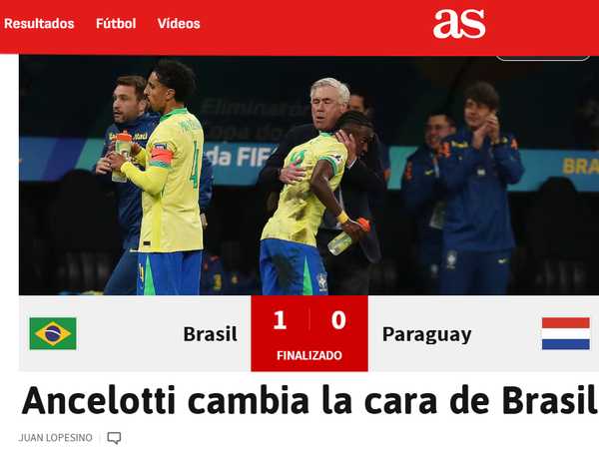The image size is (599, 460).
Task: Click Brazil's score of 1
Action: [x=280, y=320]
